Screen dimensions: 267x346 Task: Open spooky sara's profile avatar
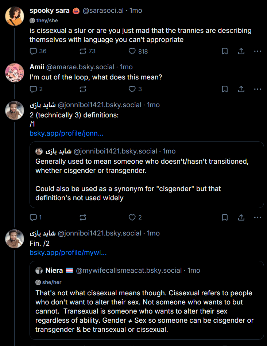[x=15, y=16]
